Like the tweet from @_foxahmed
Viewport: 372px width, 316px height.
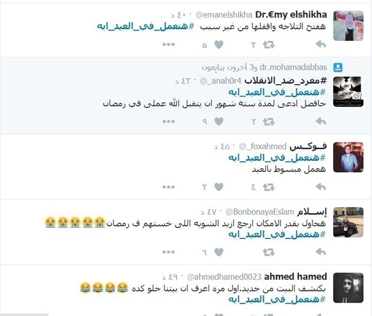pyautogui.click(x=219, y=187)
